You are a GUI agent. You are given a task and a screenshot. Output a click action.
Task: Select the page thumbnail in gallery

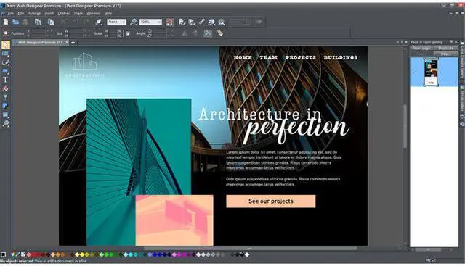431,72
